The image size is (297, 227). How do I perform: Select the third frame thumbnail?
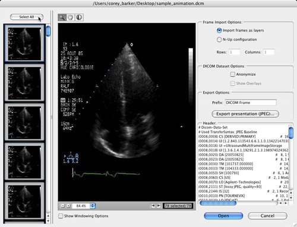tap(24, 122)
